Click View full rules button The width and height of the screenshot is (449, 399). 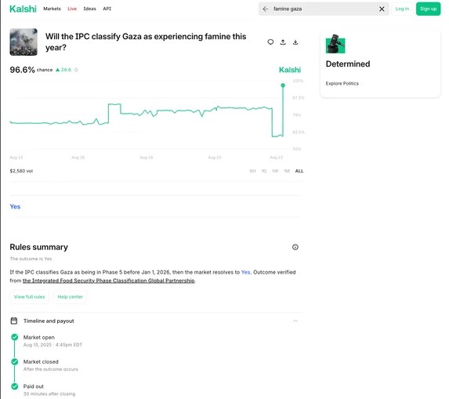tap(30, 297)
